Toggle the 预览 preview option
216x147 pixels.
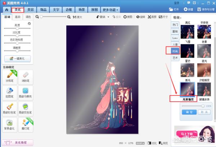[x=163, y=143]
